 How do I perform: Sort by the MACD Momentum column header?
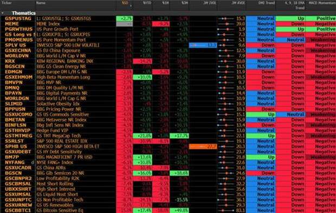(x=322, y=3)
